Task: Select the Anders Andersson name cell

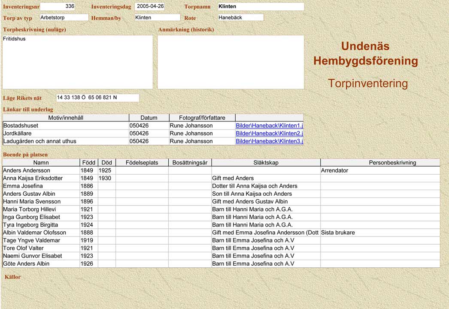Action: click(x=41, y=170)
